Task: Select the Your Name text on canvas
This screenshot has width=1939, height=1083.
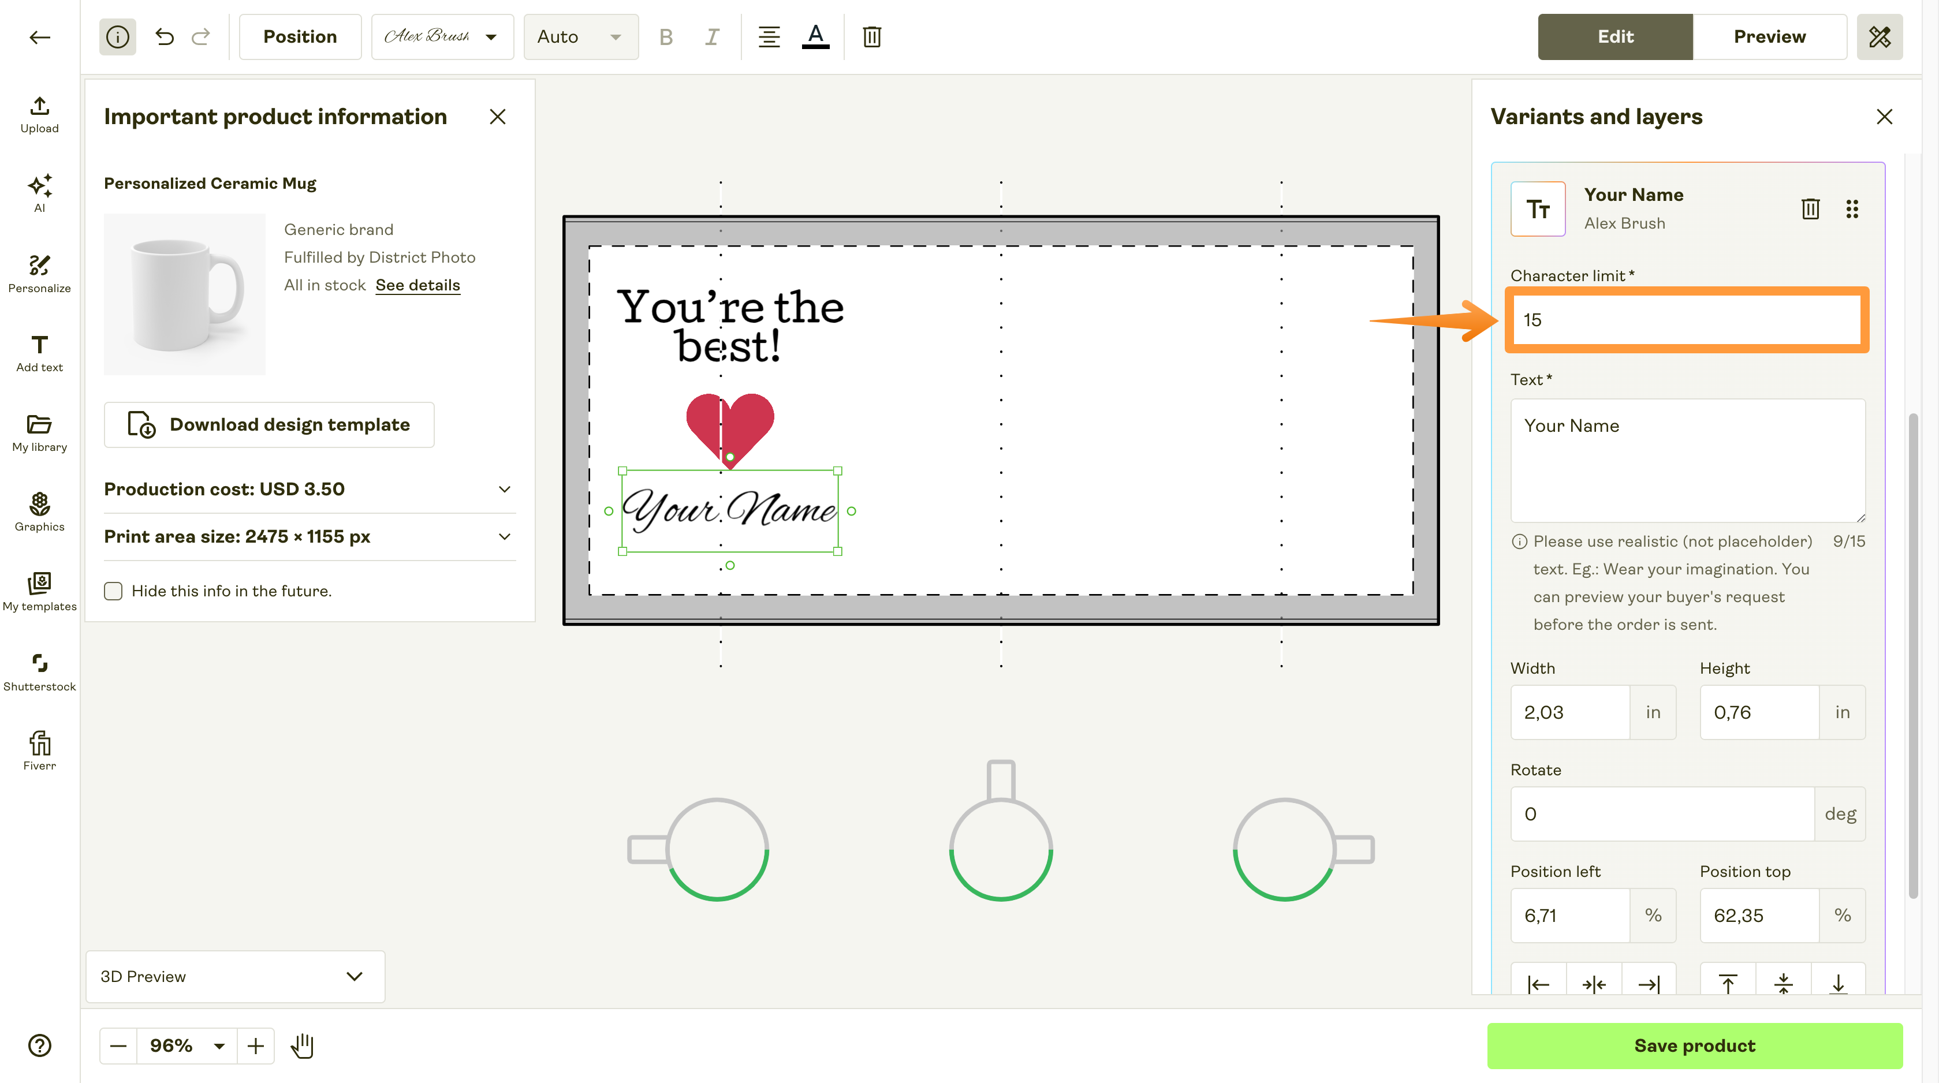Action: [729, 510]
